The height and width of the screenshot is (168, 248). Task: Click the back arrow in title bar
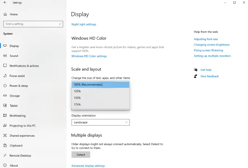(5, 3)
